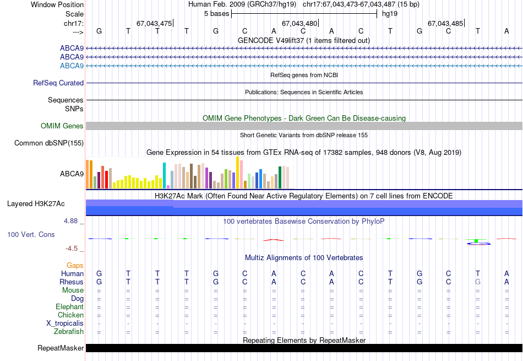Click the first ABCA9 GENCODE transcript label

point(72,48)
